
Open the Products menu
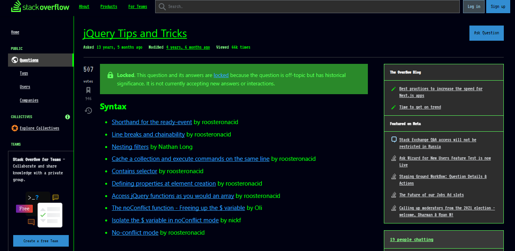click(x=109, y=6)
